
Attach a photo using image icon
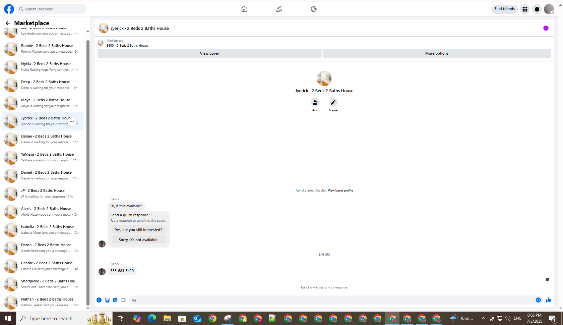pyautogui.click(x=107, y=300)
